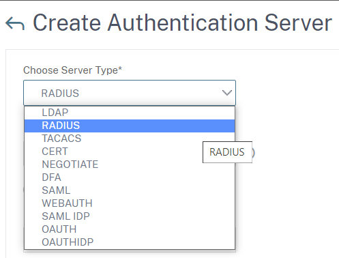Collapse the server type dropdown via chevron
339x258 pixels.
tap(227, 93)
